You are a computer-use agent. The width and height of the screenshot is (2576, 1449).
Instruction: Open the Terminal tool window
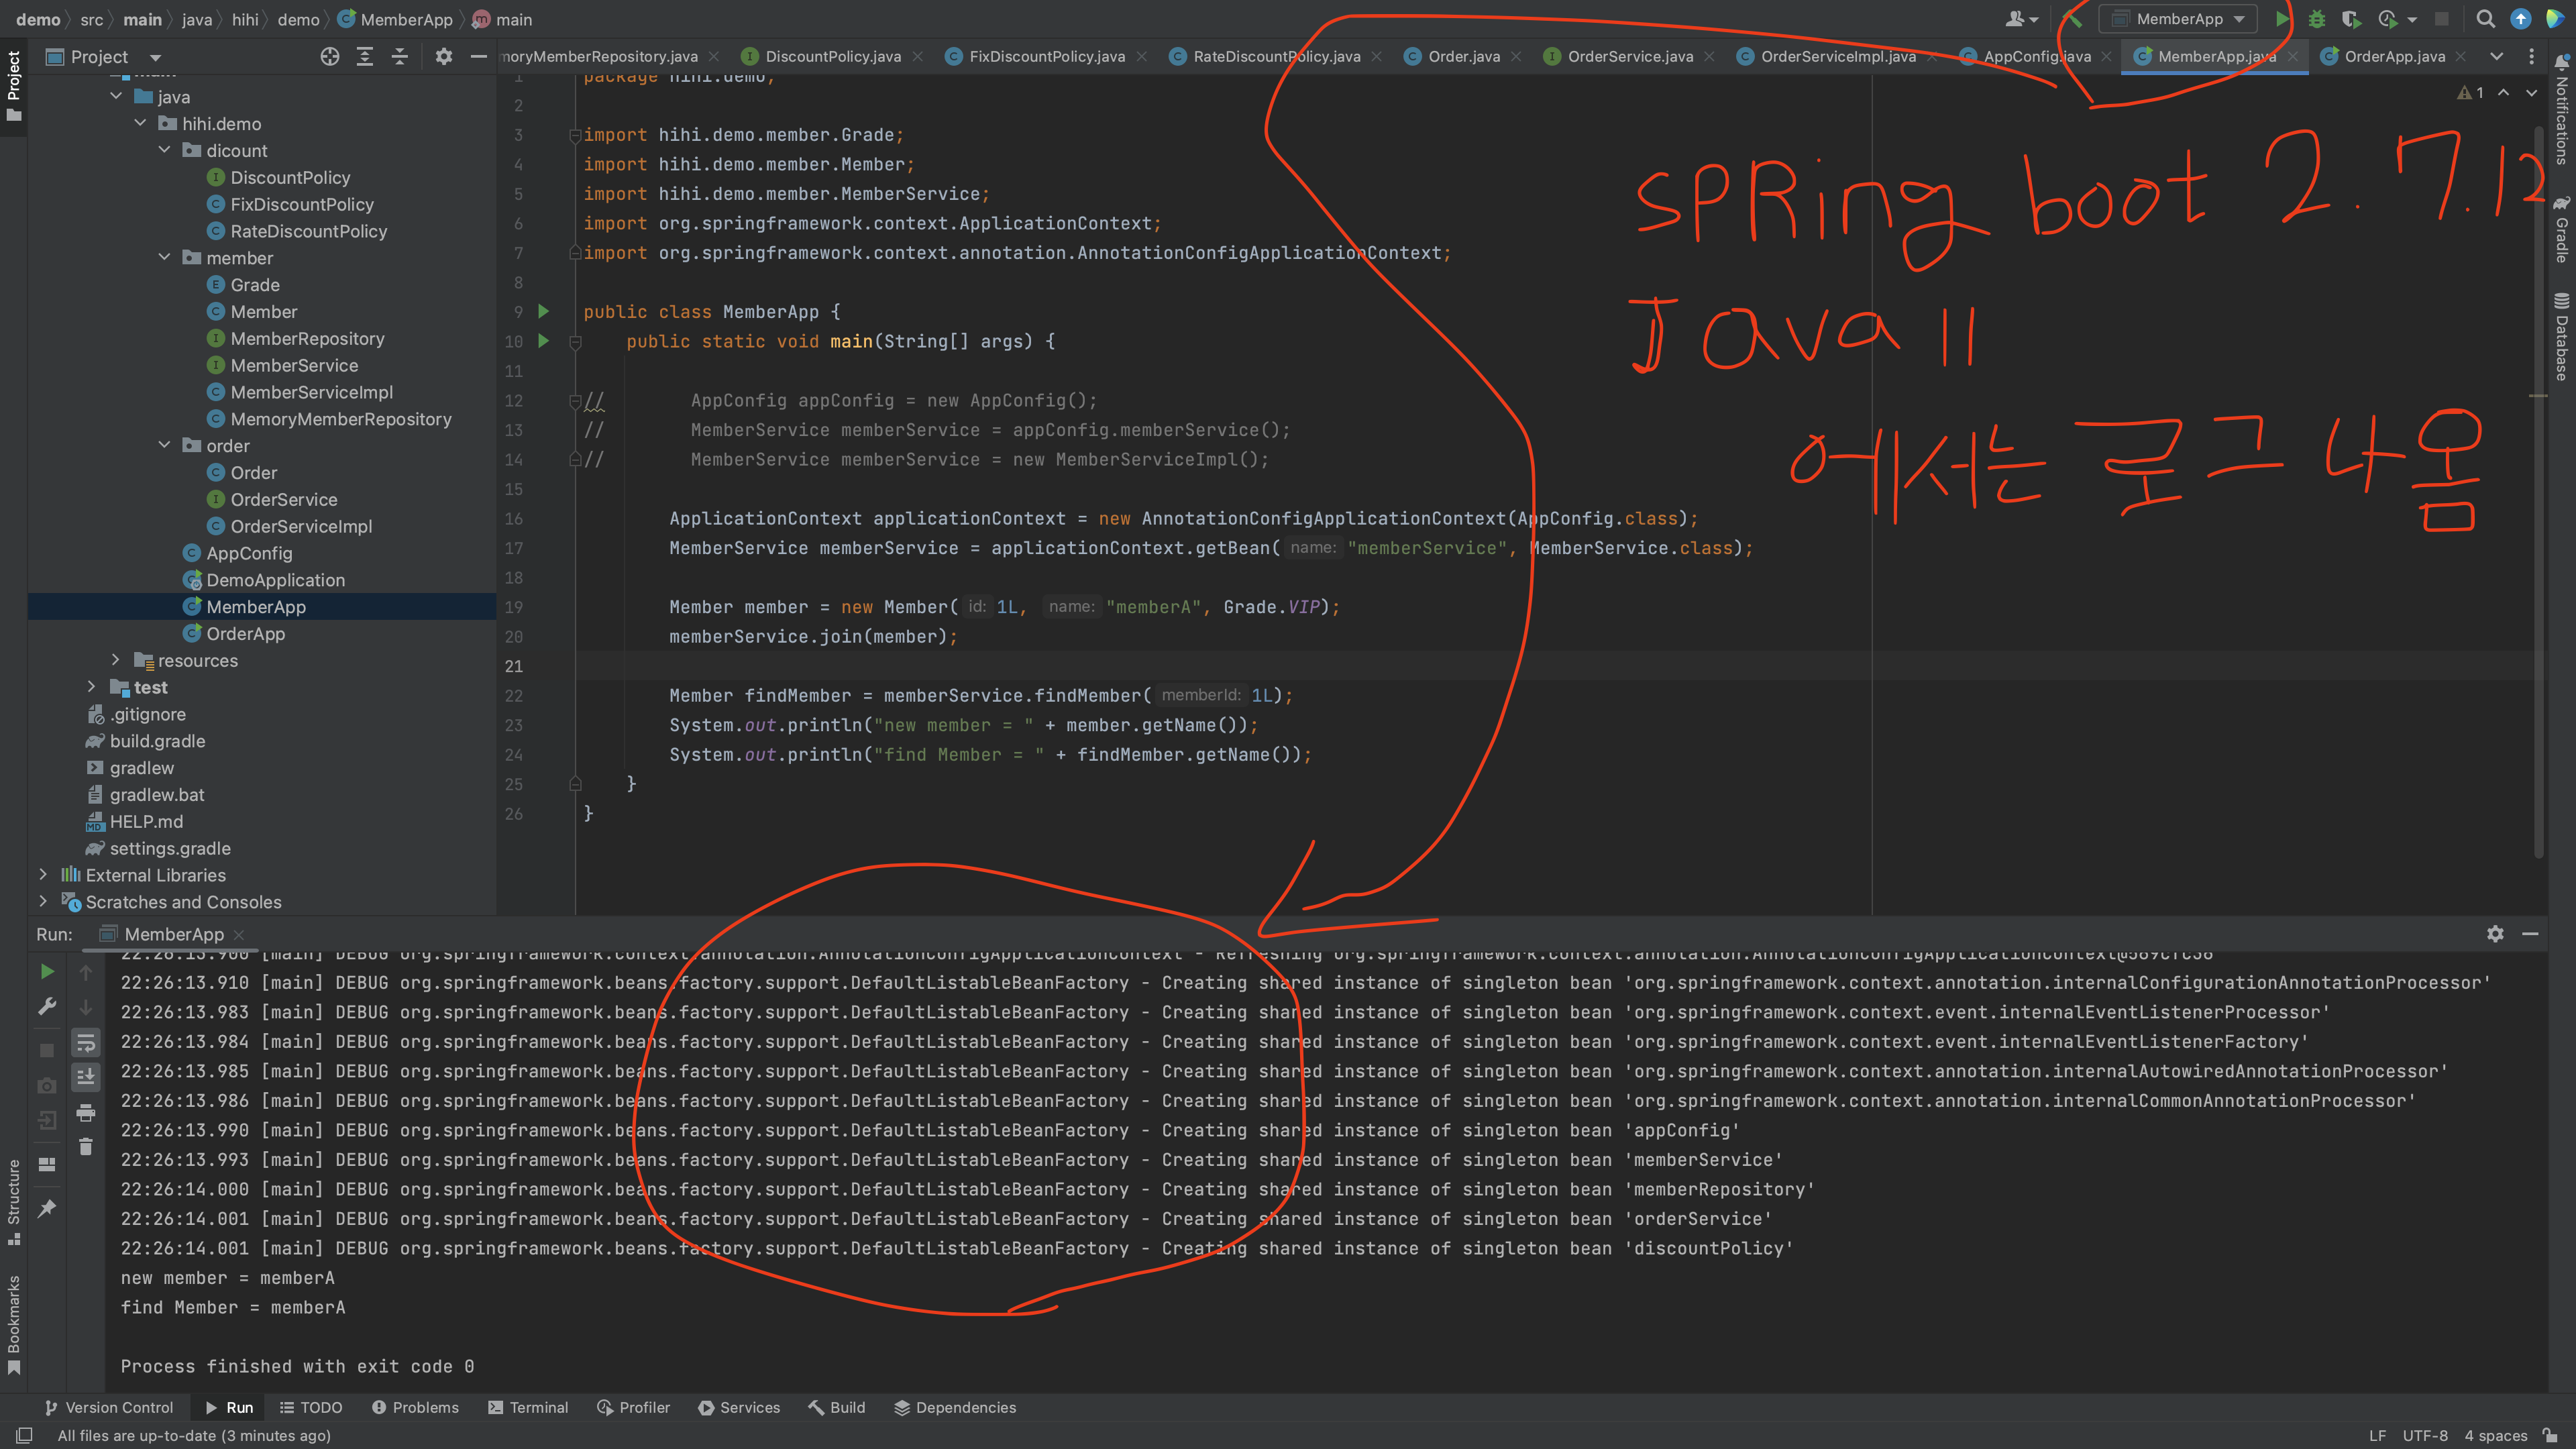point(527,1407)
